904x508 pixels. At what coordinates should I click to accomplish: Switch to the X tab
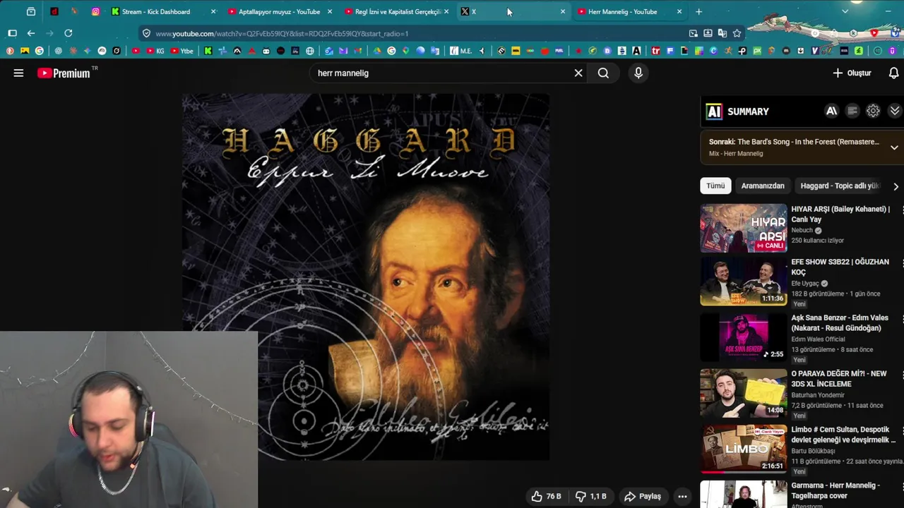pyautogui.click(x=513, y=11)
